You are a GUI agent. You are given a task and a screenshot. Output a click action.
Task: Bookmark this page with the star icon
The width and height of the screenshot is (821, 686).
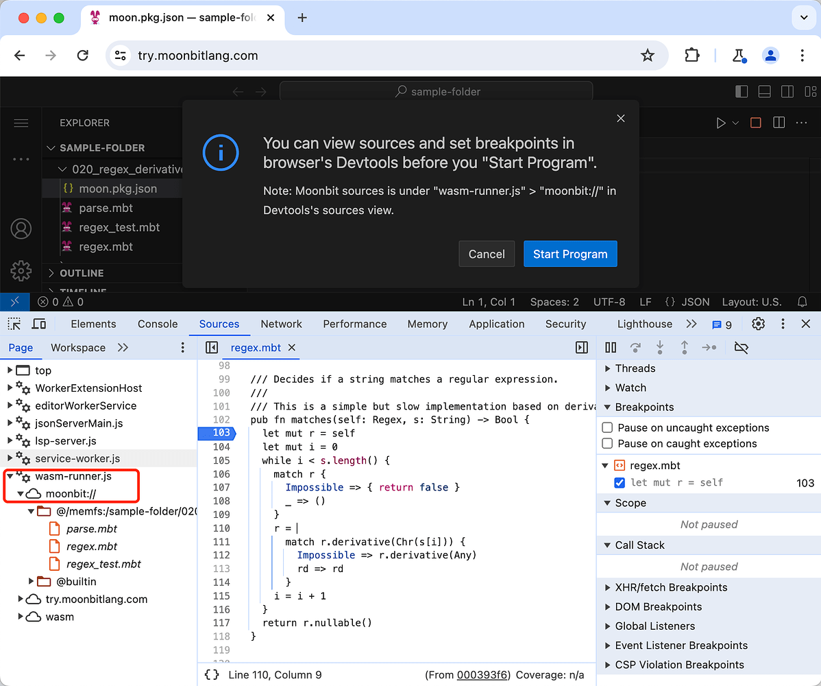tap(647, 56)
